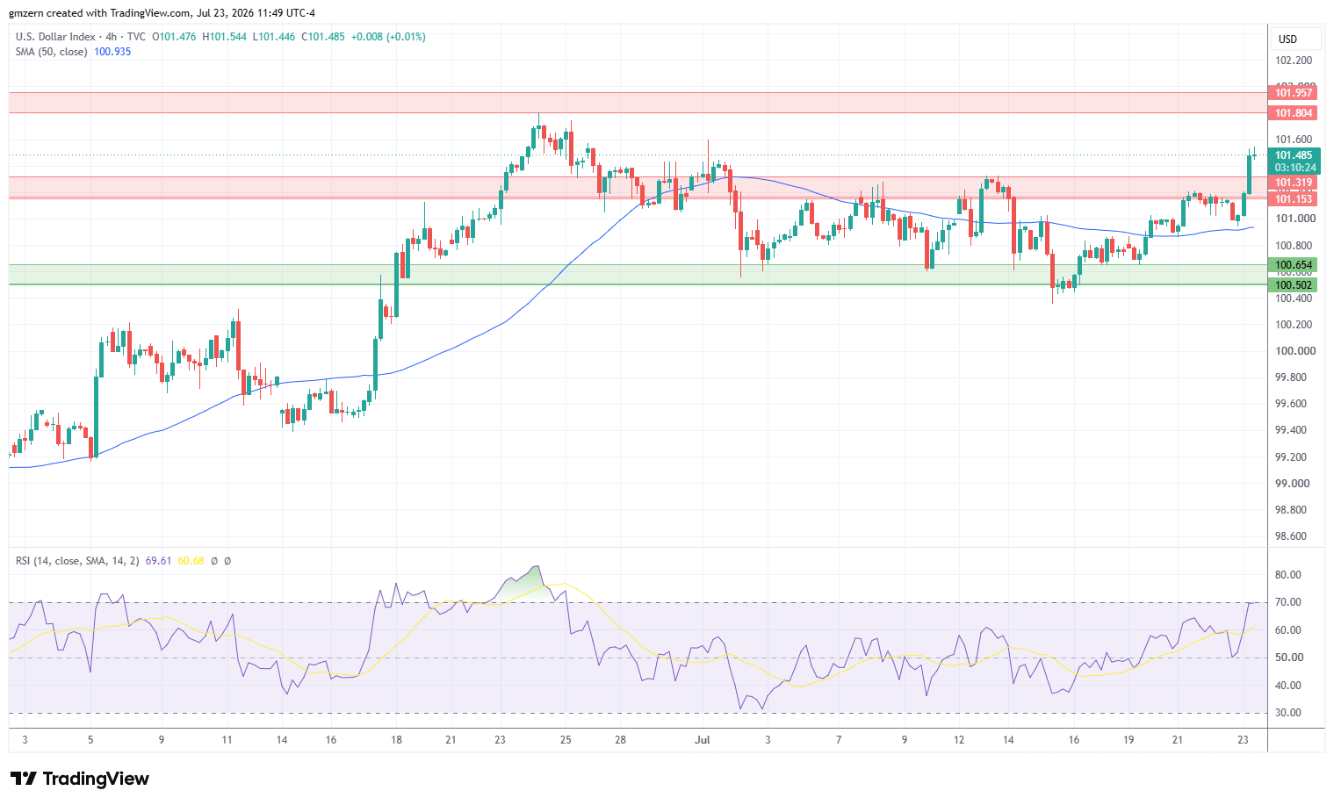Click the 25 date label on time axis
This screenshot has height=805, width=1334.
[x=566, y=740]
